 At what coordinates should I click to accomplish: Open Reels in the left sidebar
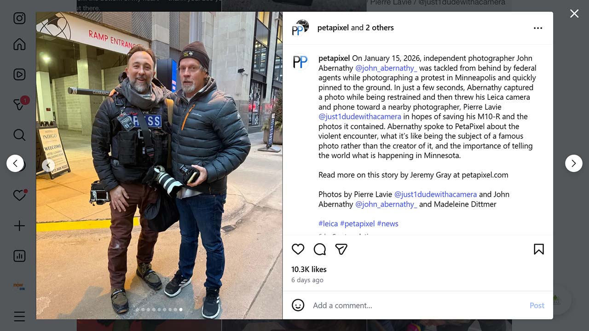point(19,74)
